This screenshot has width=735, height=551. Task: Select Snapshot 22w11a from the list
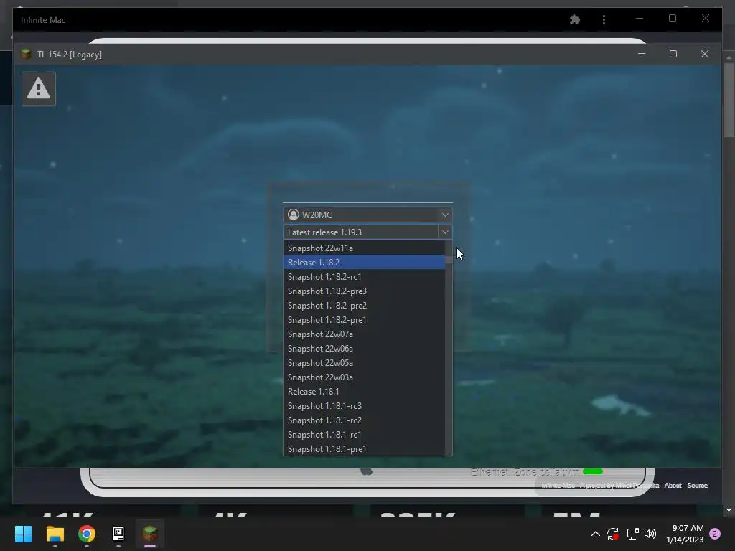[364, 248]
